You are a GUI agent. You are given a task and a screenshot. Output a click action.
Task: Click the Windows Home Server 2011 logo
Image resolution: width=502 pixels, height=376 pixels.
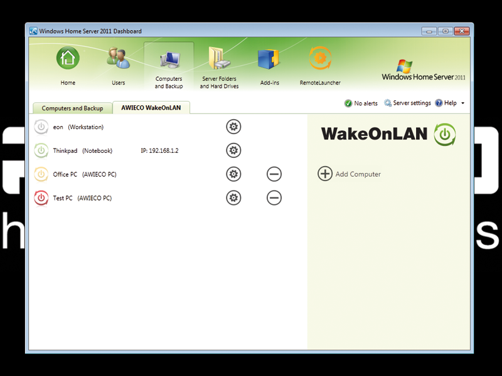[423, 70]
